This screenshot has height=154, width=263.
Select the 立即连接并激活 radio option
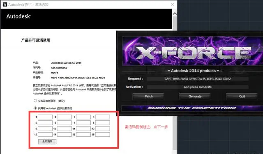click(35, 101)
